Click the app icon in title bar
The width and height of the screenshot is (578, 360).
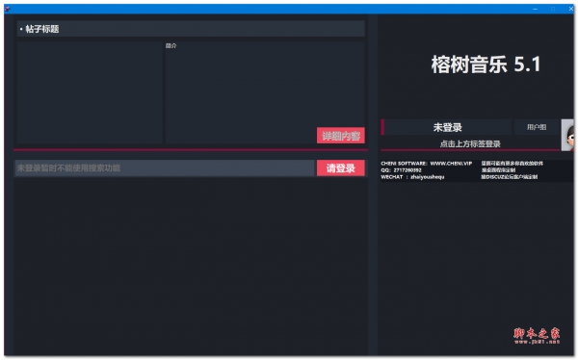[x=7, y=9]
